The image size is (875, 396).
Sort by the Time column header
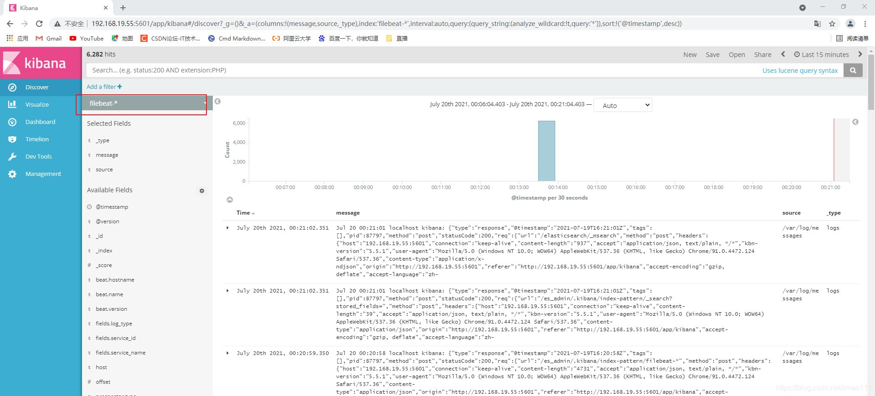[246, 213]
